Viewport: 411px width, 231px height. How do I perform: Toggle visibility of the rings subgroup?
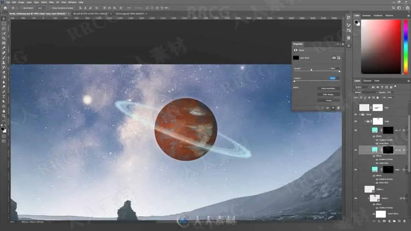pos(356,121)
